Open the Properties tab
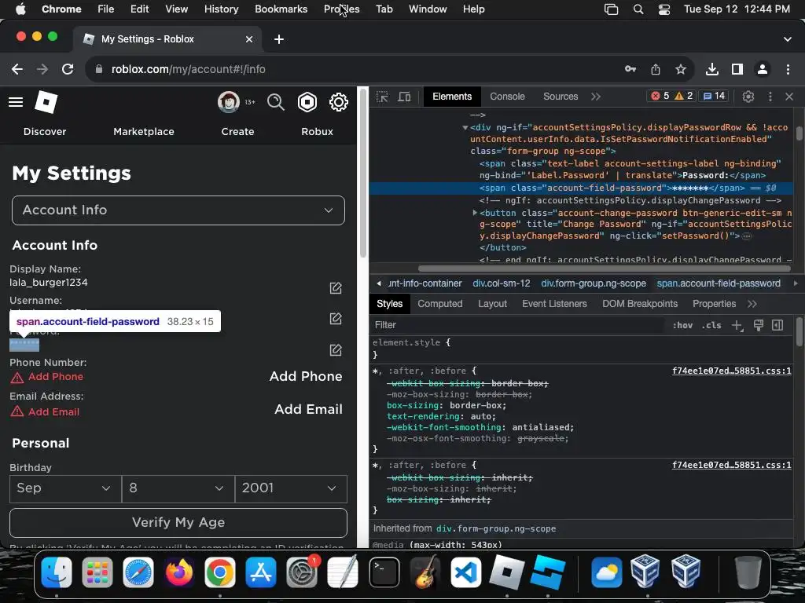The height and width of the screenshot is (603, 805). (x=714, y=304)
